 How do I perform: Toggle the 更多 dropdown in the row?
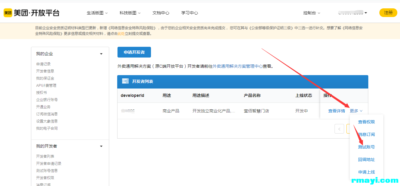click(356, 111)
